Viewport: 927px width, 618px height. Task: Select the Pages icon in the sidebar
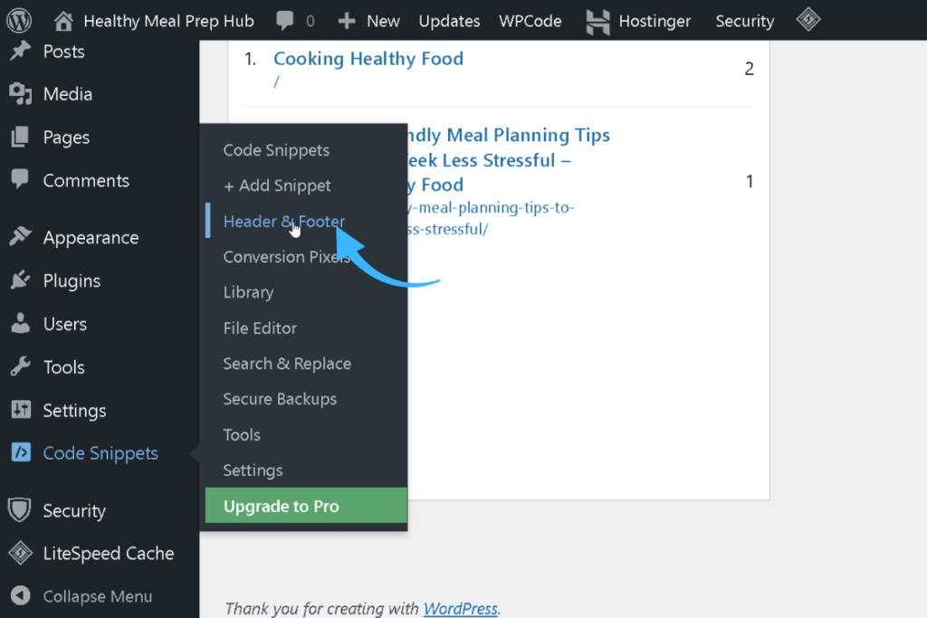click(x=20, y=138)
